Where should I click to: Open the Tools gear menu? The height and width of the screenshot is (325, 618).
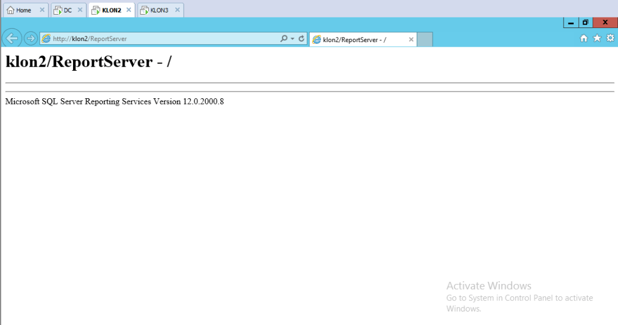tap(610, 38)
